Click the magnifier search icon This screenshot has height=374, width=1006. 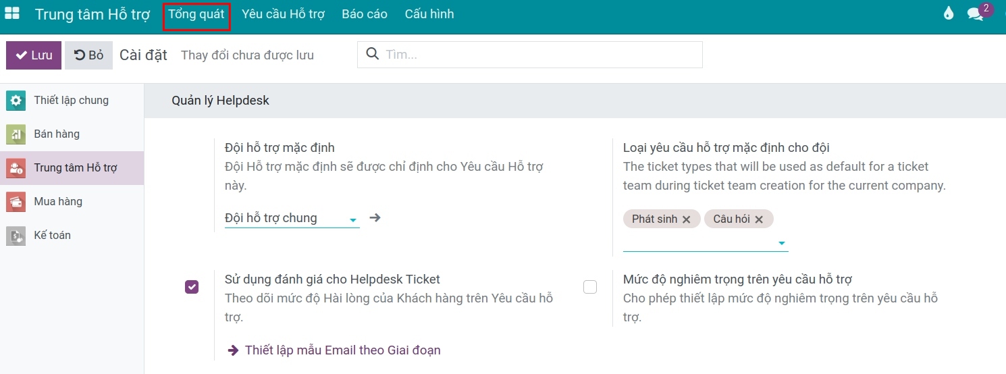coord(372,54)
